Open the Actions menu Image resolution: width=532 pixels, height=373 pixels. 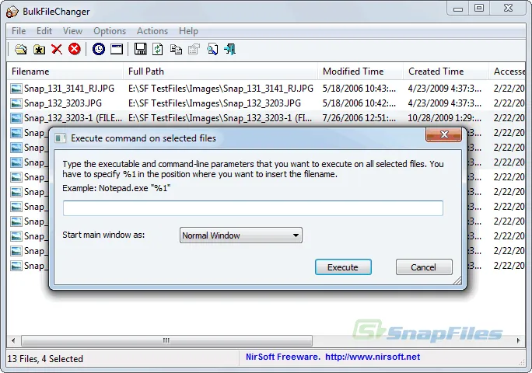click(152, 31)
